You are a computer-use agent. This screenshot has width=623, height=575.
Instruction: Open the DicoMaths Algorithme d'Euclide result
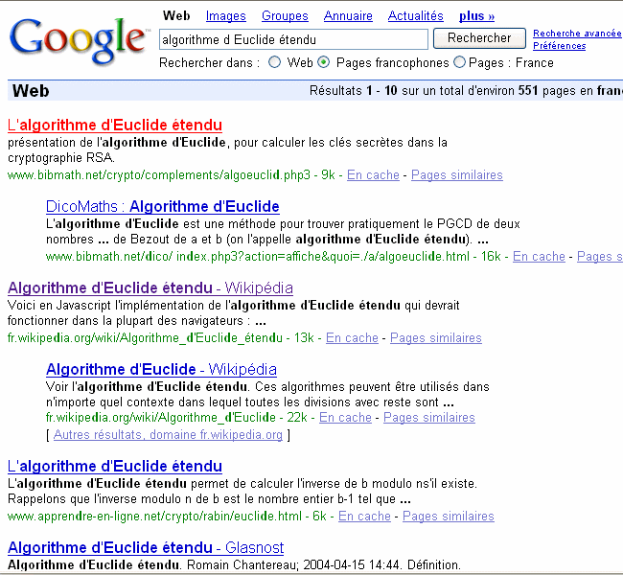coord(162,207)
